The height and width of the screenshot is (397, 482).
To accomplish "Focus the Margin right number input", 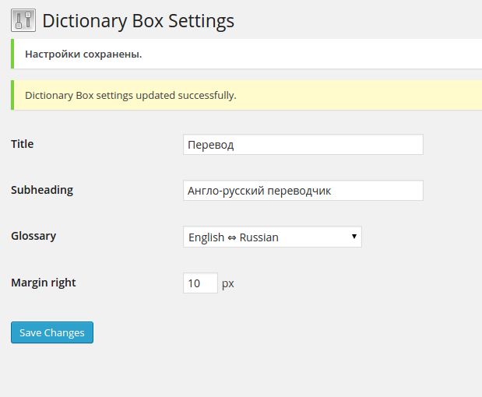I will click(200, 283).
